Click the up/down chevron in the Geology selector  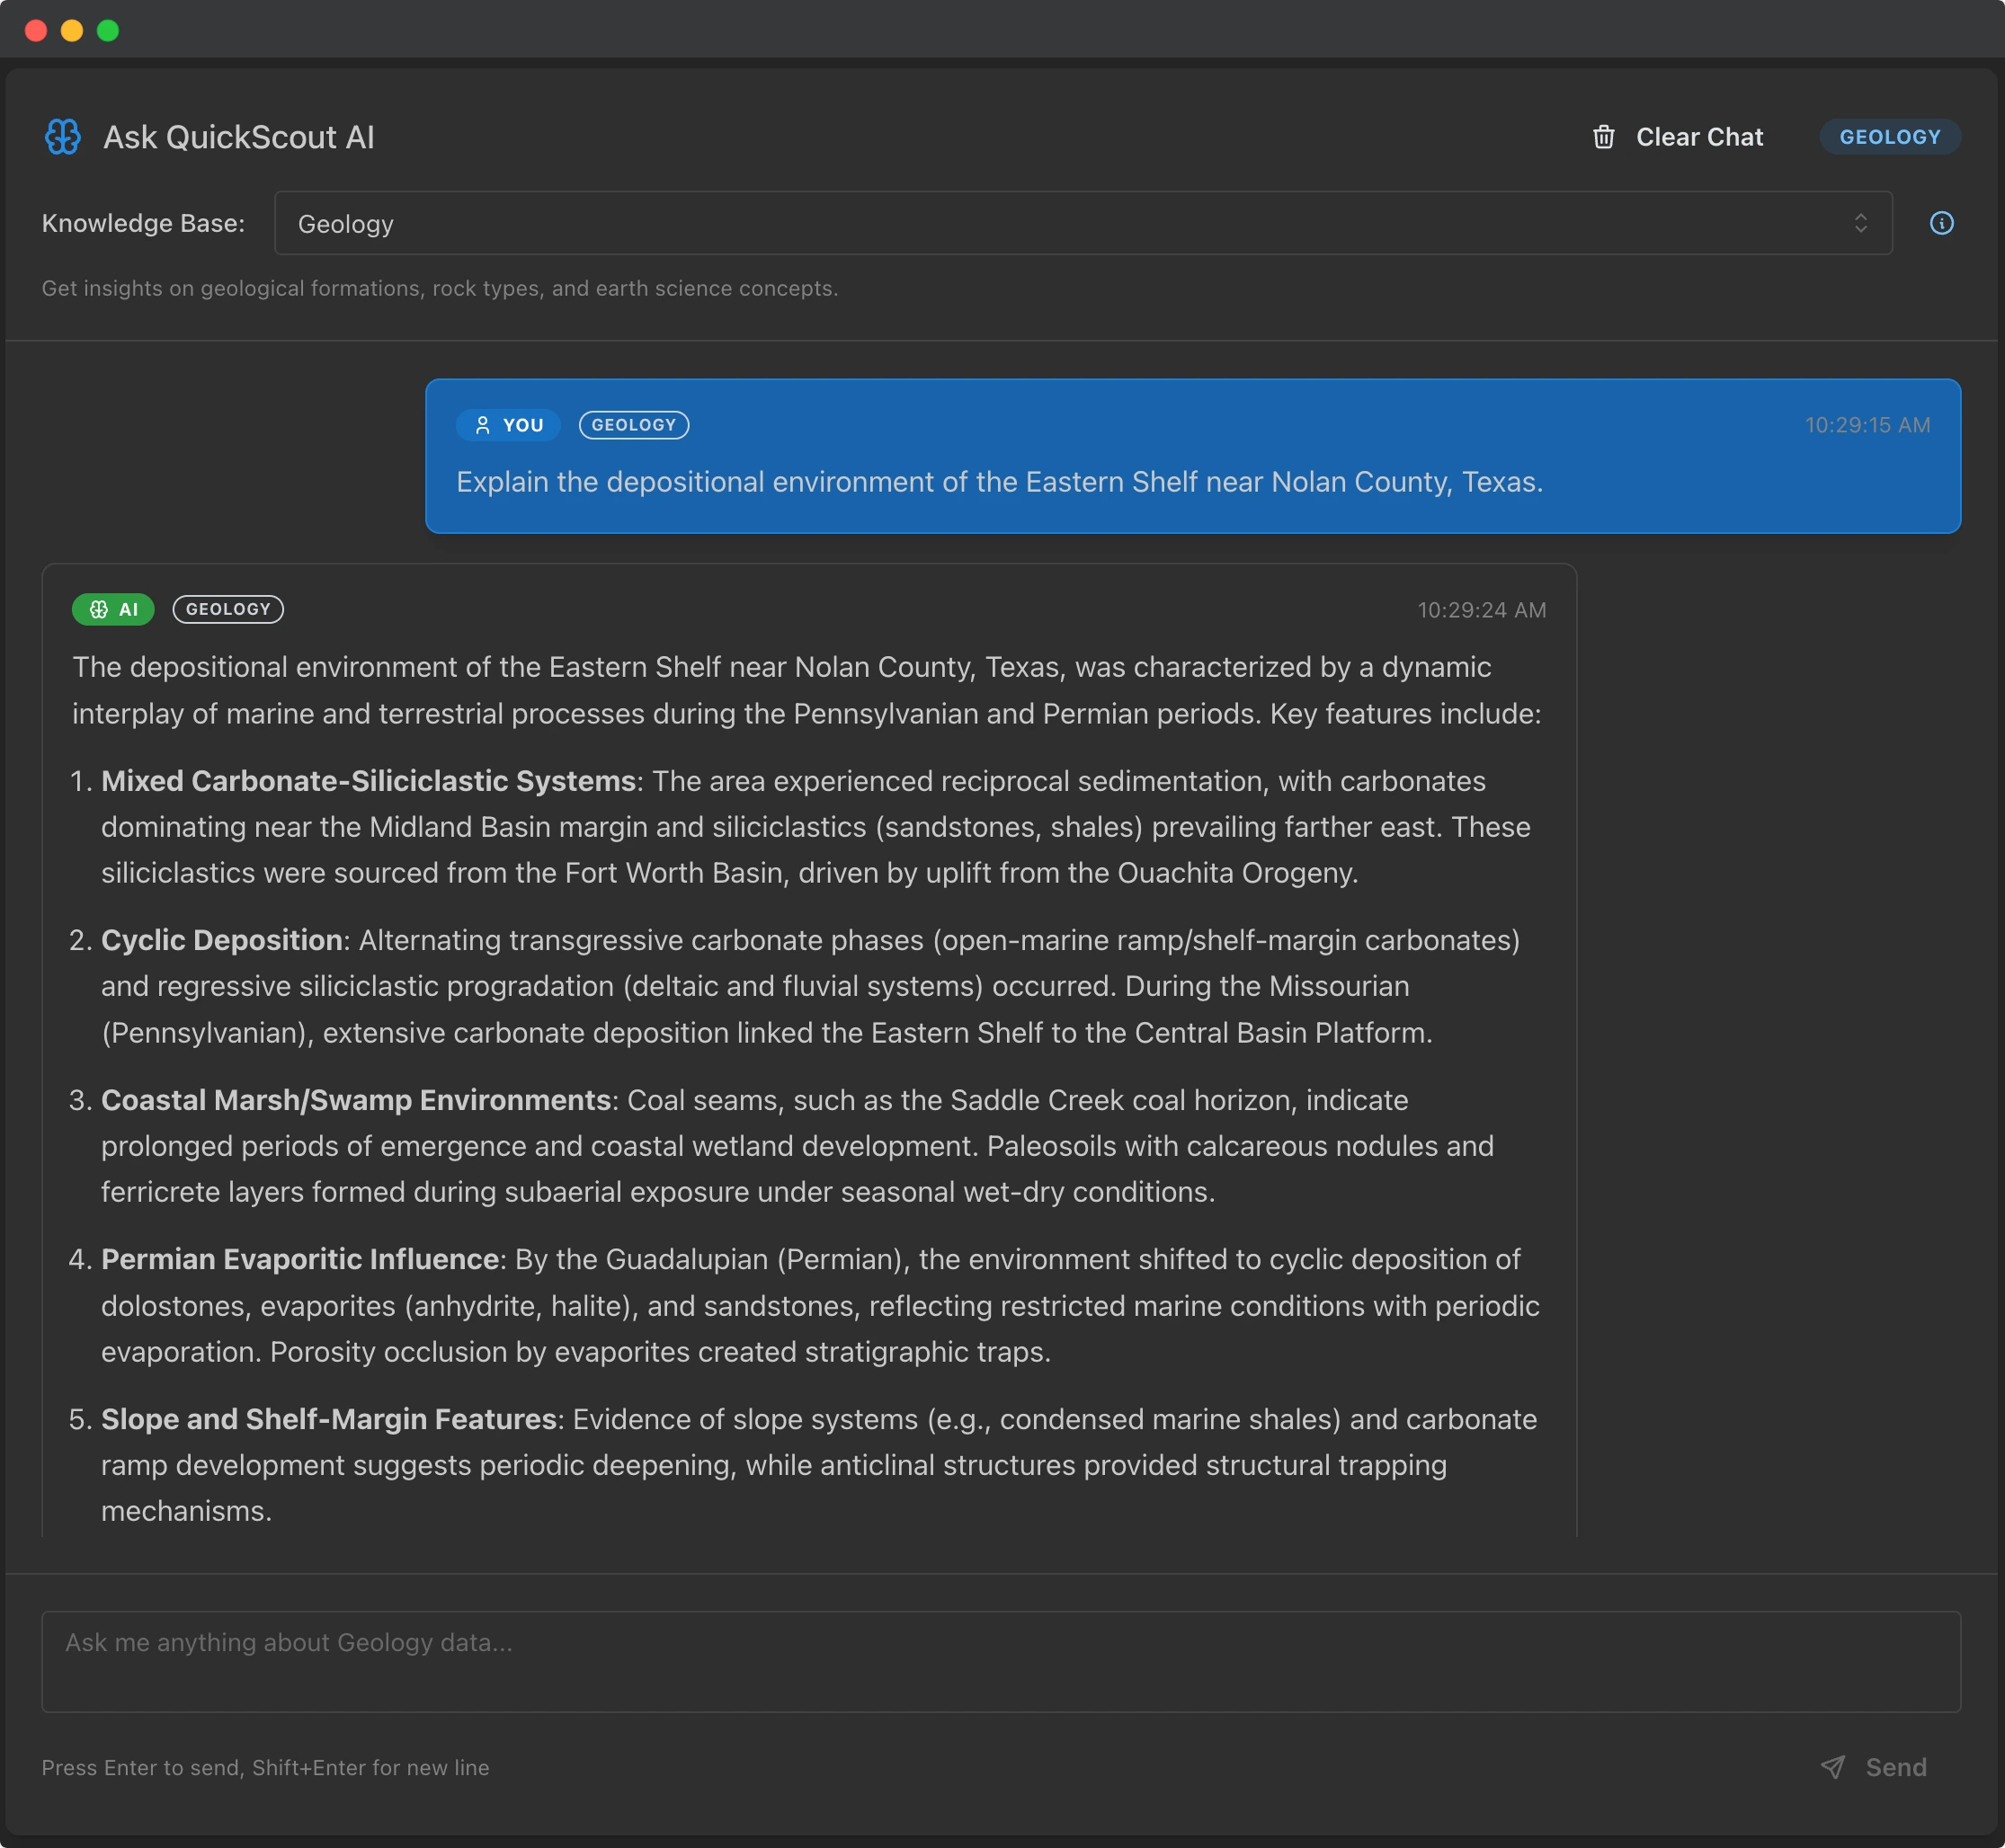pos(1861,223)
